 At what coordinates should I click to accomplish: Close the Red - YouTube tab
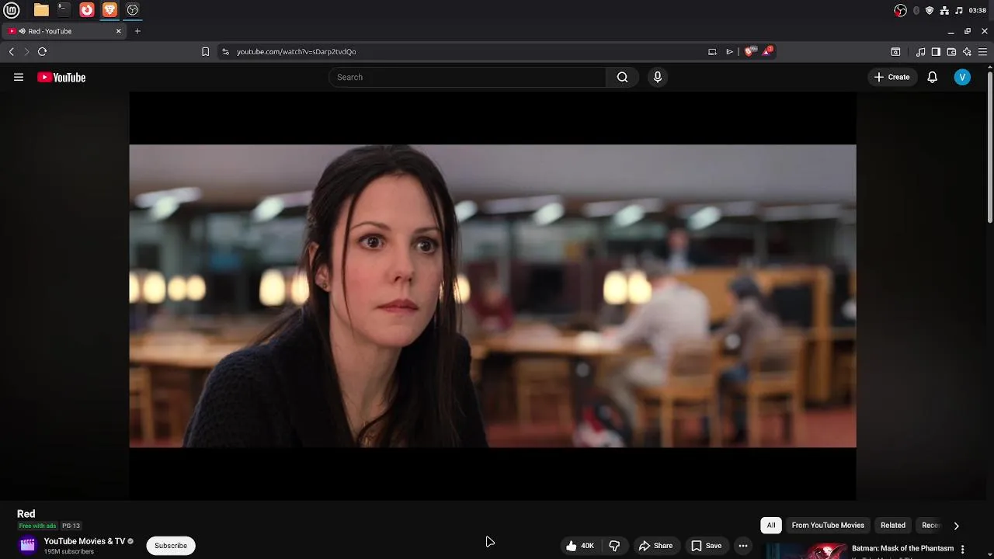point(119,31)
